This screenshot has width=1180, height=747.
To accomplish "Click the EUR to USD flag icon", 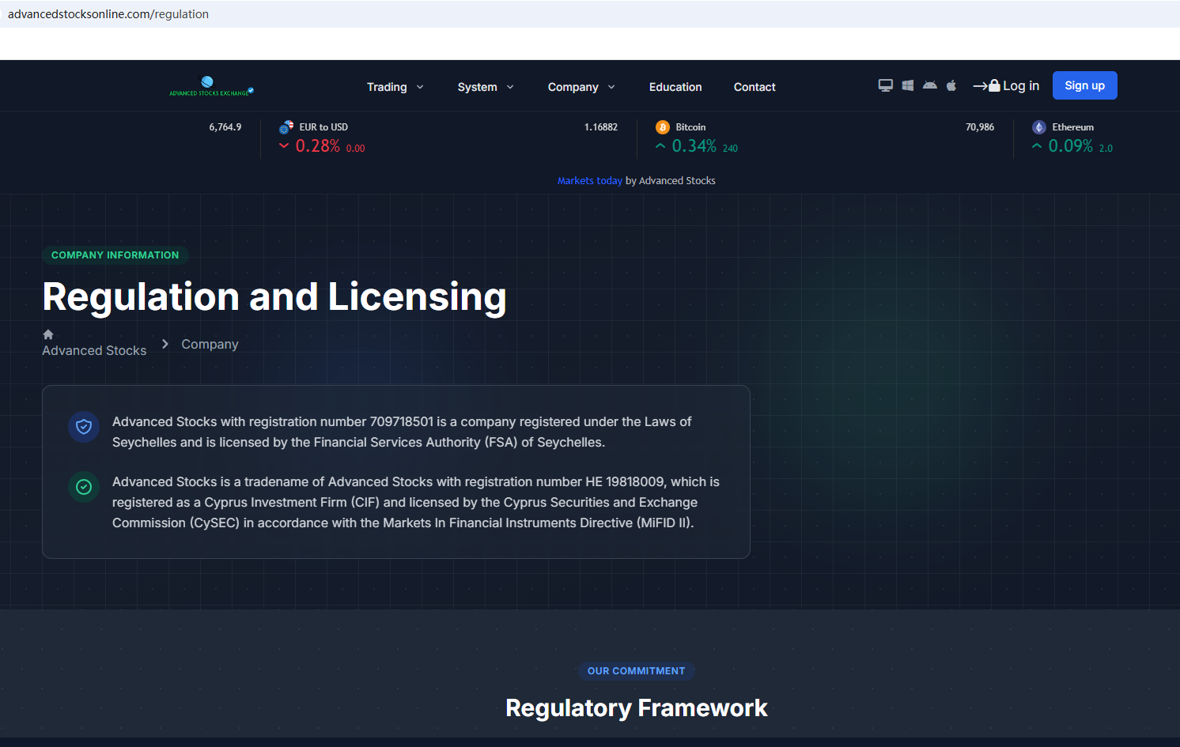I will 286,127.
